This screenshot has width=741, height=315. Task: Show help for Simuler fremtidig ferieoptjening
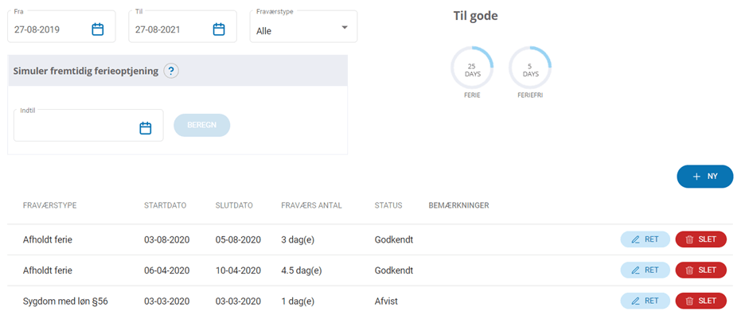pos(171,72)
